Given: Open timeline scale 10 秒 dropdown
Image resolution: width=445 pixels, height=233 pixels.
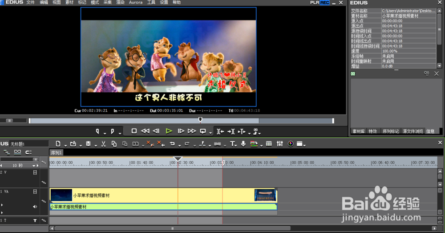Looking at the screenshot, I should coord(34,166).
